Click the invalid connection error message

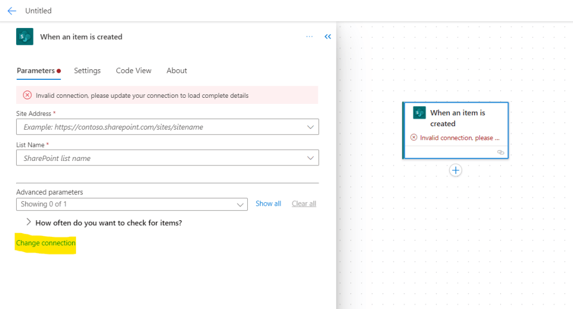tap(142, 96)
